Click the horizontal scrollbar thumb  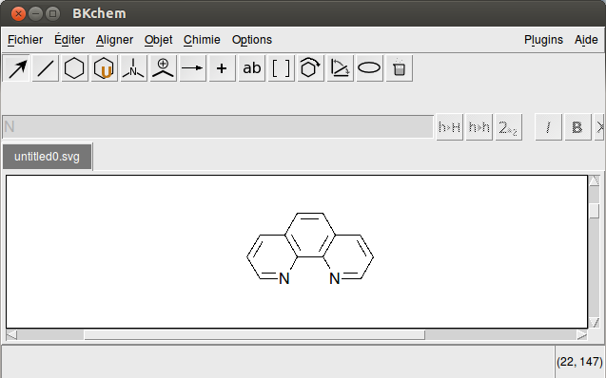tap(254, 335)
